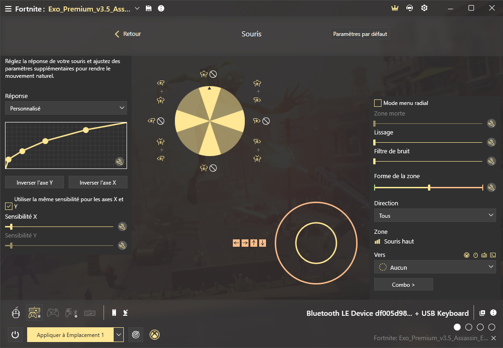Click the wrench icon beside Forme de la zone
The height and width of the screenshot is (348, 503).
click(491, 187)
